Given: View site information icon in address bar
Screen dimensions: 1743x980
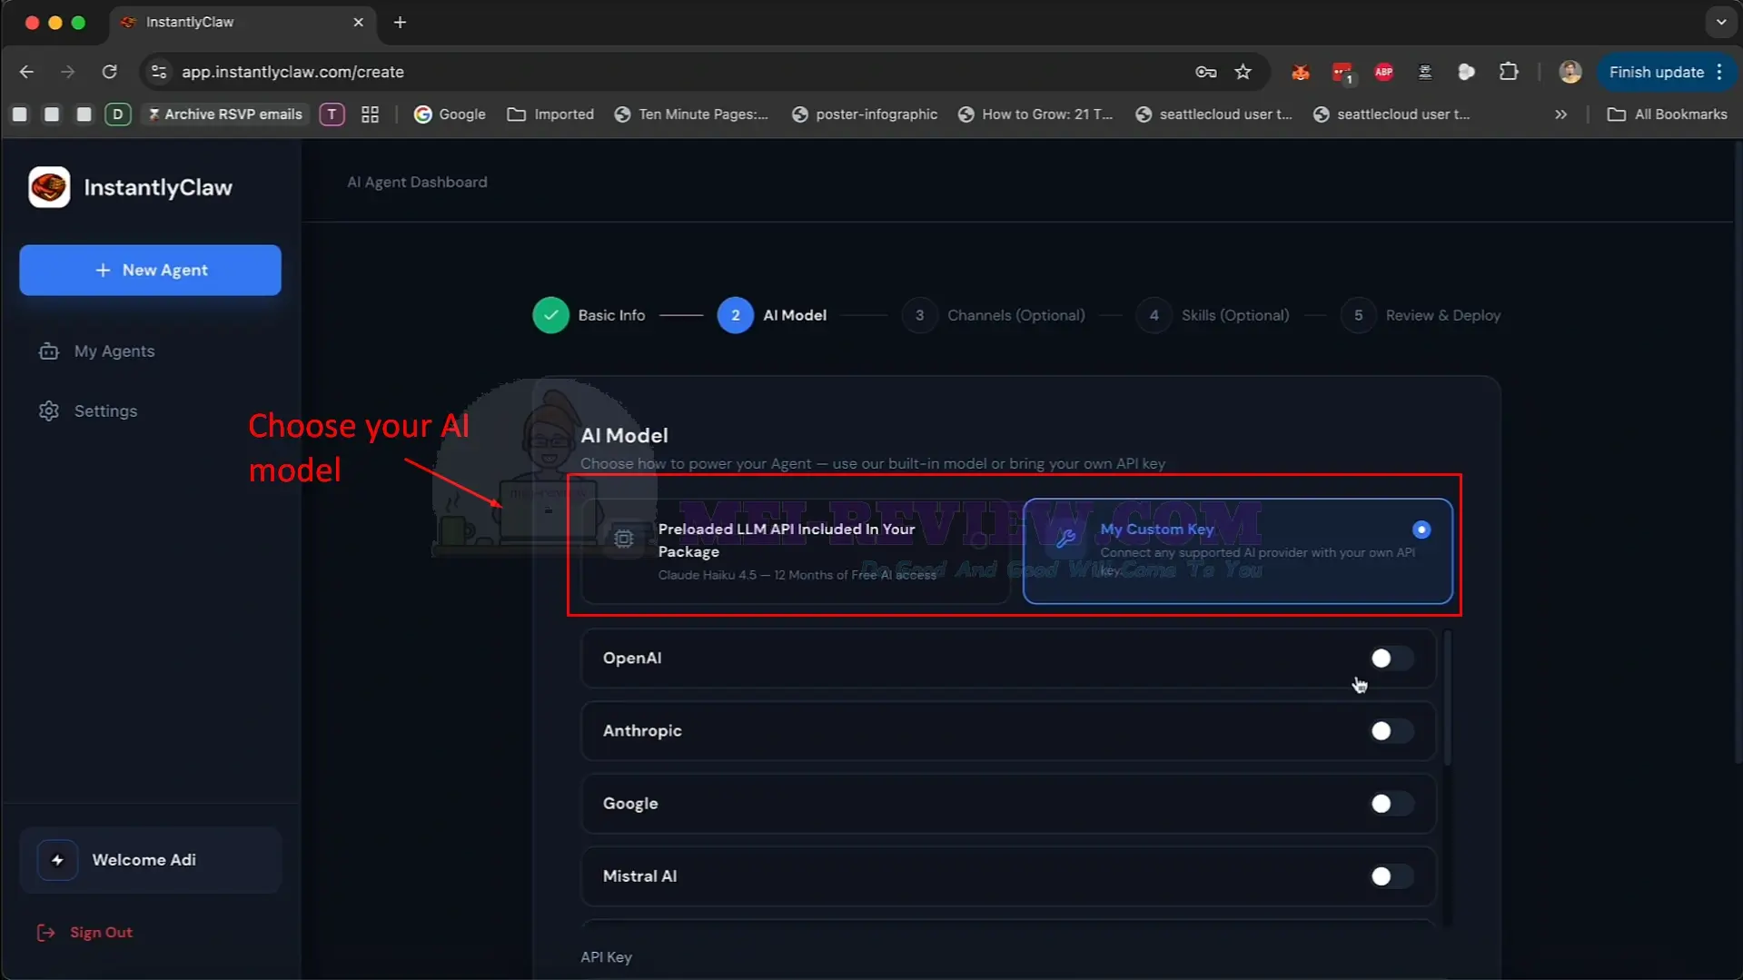Looking at the screenshot, I should click(x=159, y=72).
